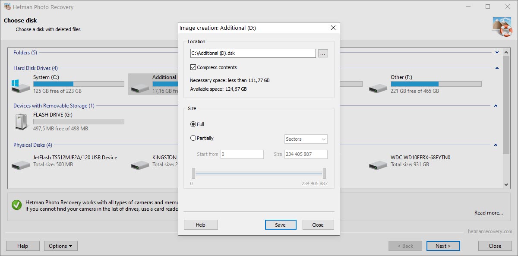Click Save in the image creation dialog
518x256 pixels.
281,225
